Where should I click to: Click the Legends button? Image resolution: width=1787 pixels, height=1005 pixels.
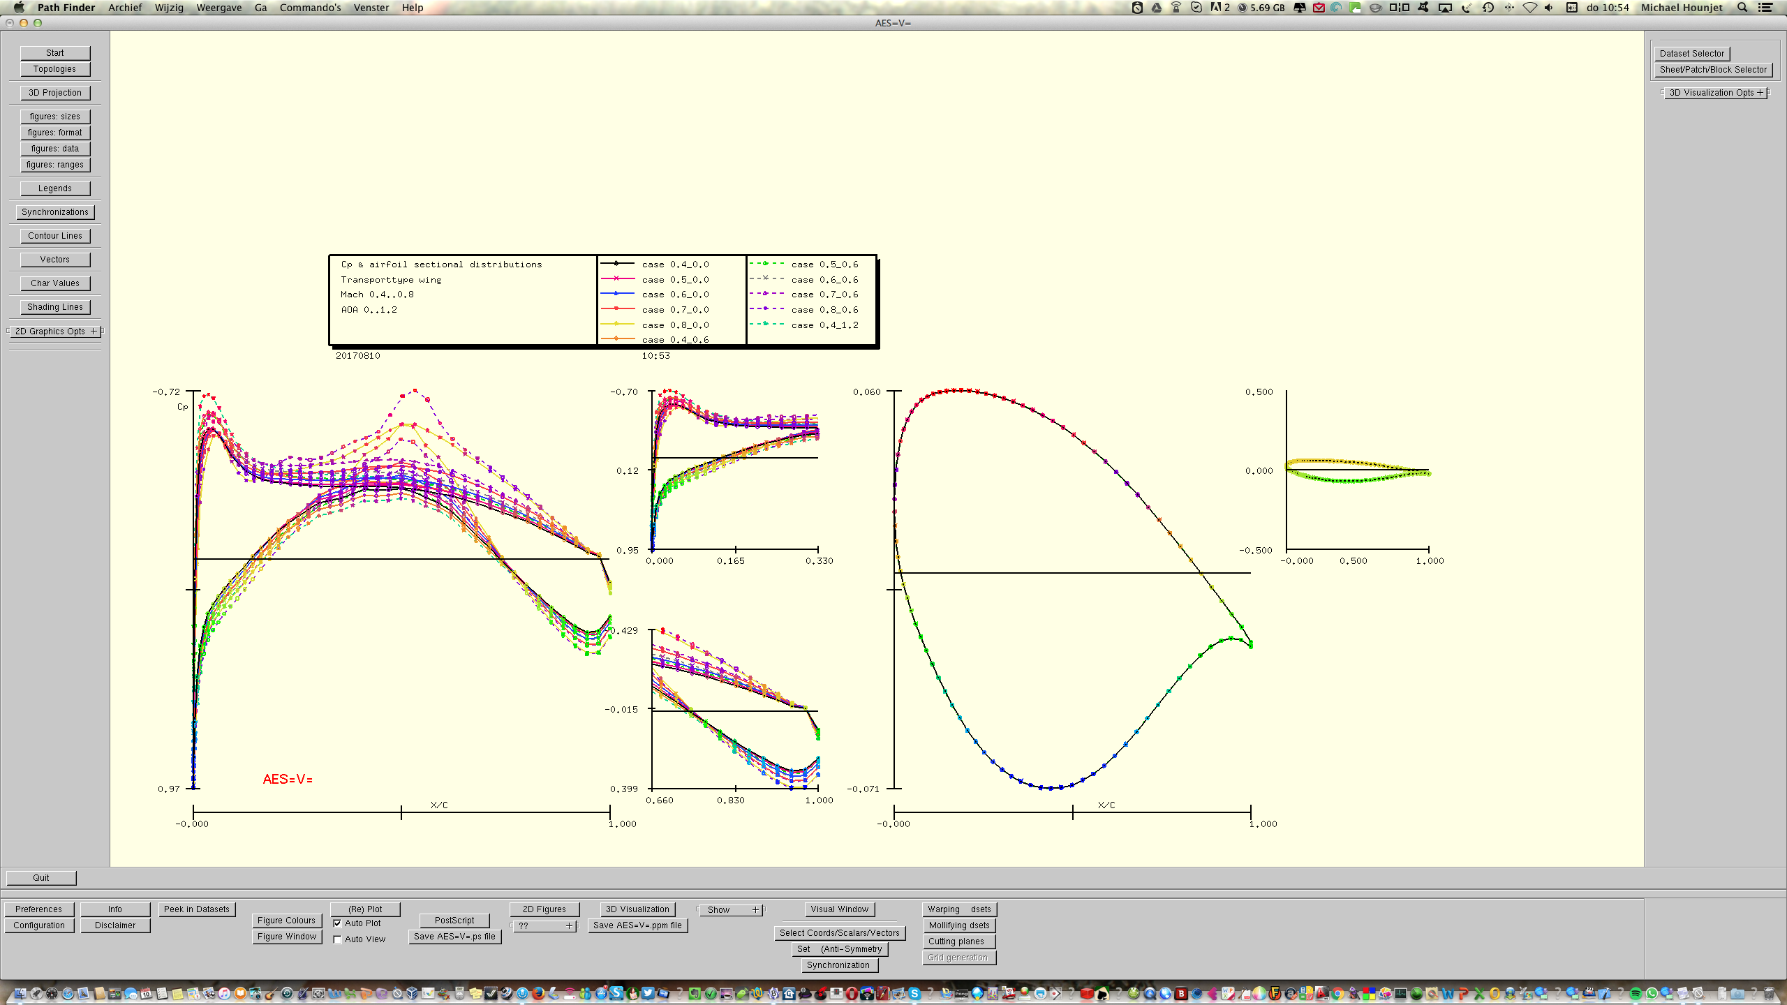tap(55, 188)
